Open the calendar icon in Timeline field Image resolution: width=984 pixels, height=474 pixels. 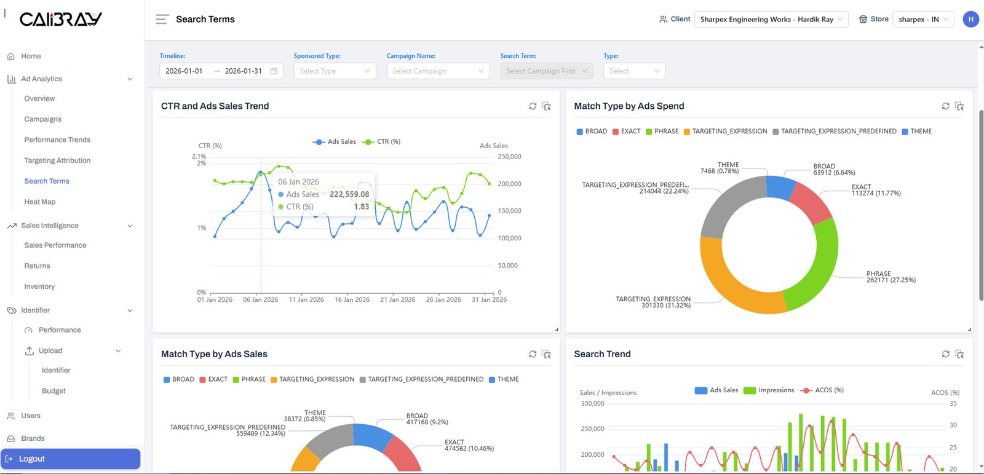[274, 71]
